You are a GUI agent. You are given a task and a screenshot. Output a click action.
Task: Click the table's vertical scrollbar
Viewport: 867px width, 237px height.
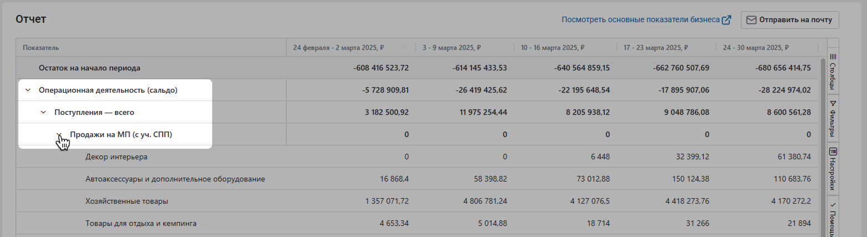point(823,144)
